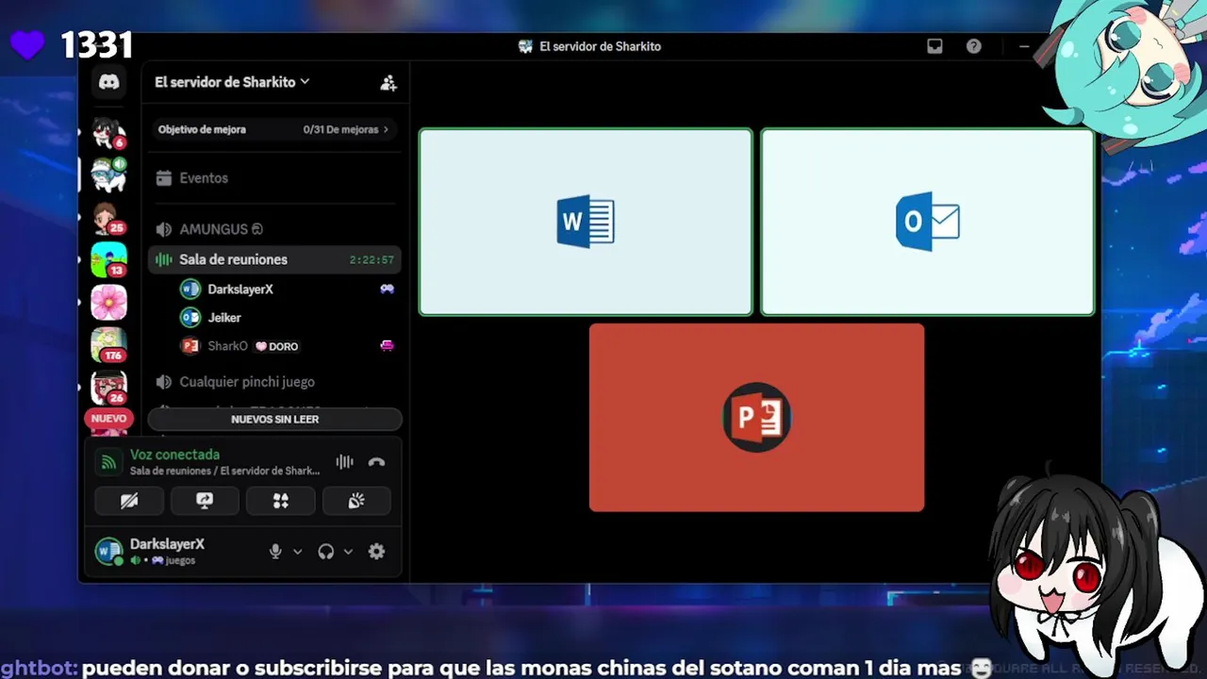The height and width of the screenshot is (679, 1207).
Task: Open server with red badge 25
Action: point(108,217)
